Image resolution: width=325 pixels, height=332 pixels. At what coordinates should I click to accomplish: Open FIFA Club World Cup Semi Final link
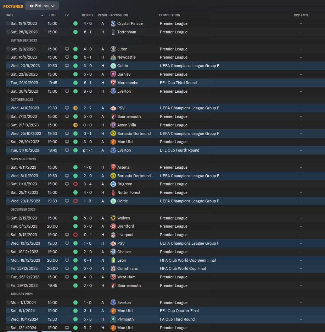[187, 260]
